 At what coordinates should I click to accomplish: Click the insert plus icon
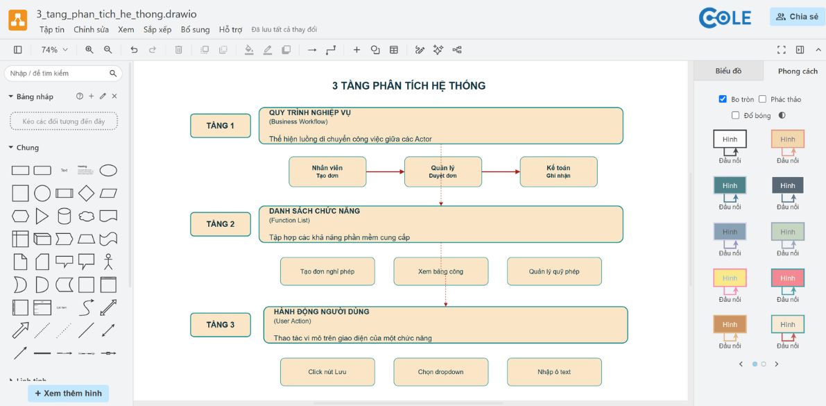click(x=356, y=49)
